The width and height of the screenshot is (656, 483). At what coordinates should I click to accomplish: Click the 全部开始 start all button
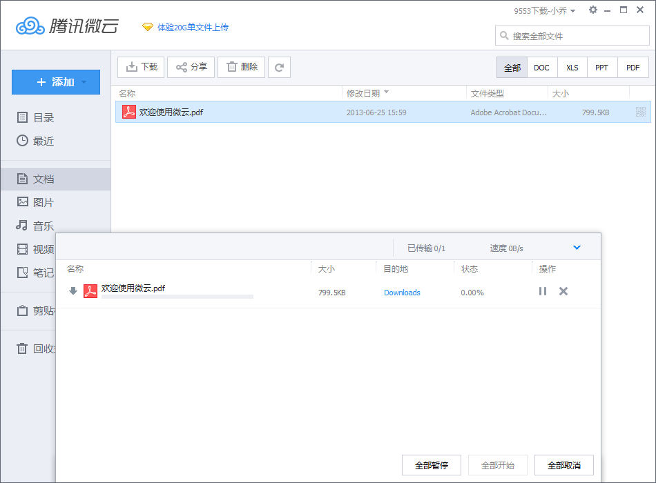point(498,465)
